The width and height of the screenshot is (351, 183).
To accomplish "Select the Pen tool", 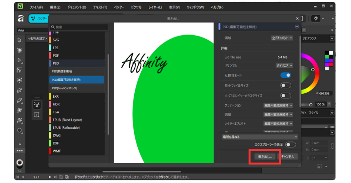I will pos(20,90).
